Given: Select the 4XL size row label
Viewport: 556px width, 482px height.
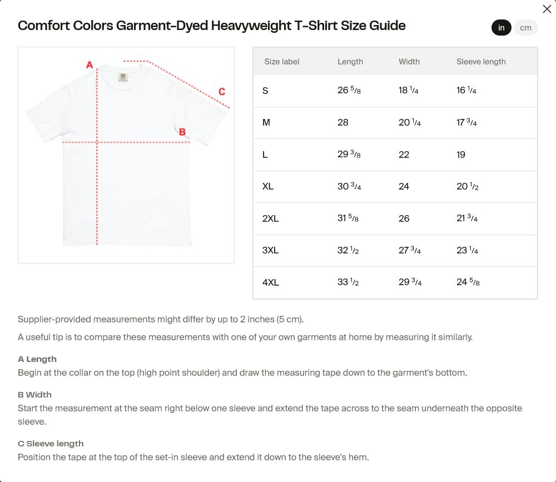Looking at the screenshot, I should pyautogui.click(x=271, y=282).
